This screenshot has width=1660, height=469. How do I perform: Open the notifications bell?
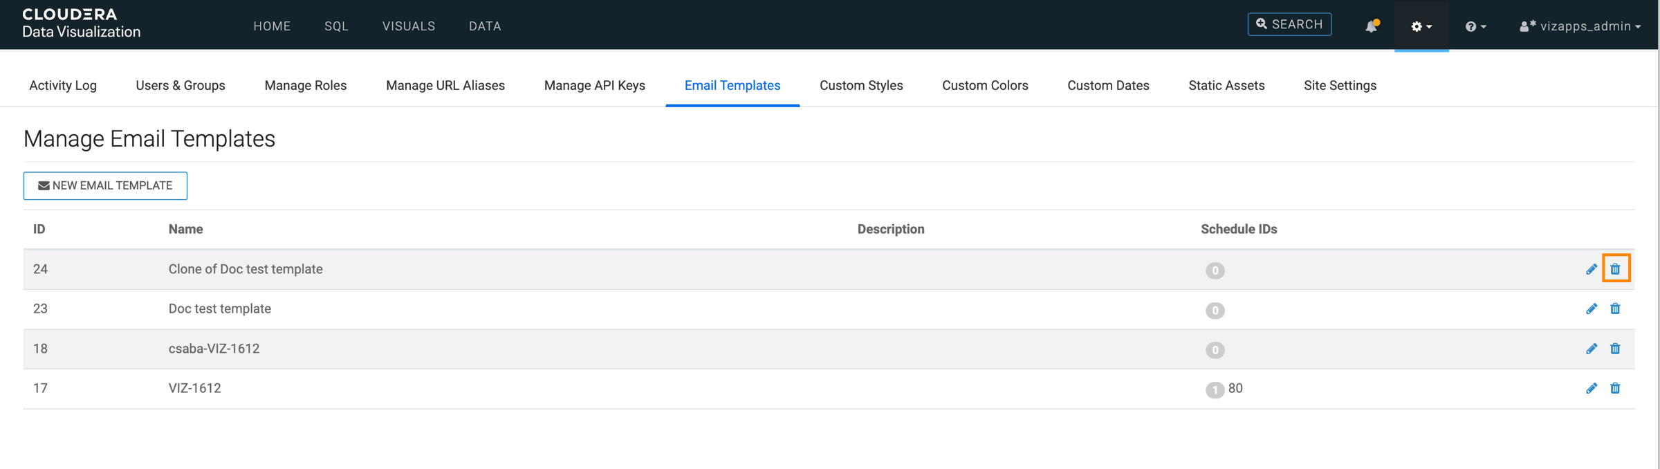tap(1371, 26)
